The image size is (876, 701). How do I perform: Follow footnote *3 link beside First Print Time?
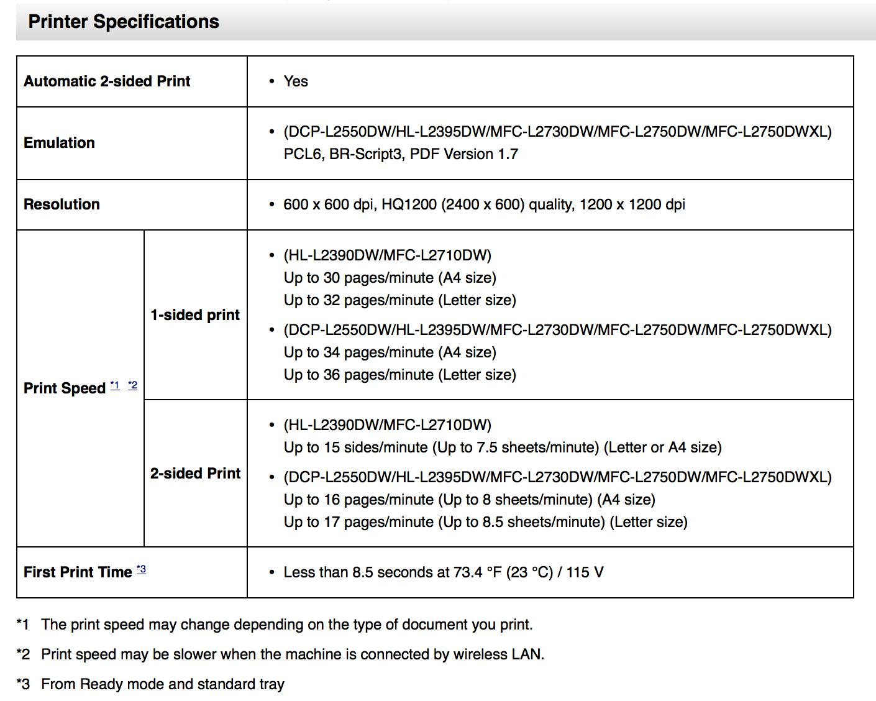pyautogui.click(x=141, y=569)
